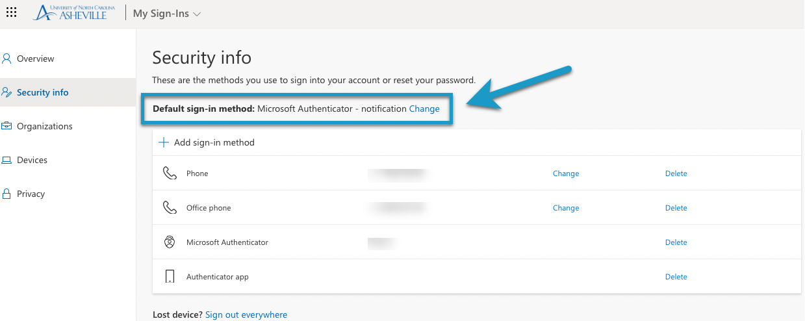Delete the Authenticator app method

coord(676,277)
